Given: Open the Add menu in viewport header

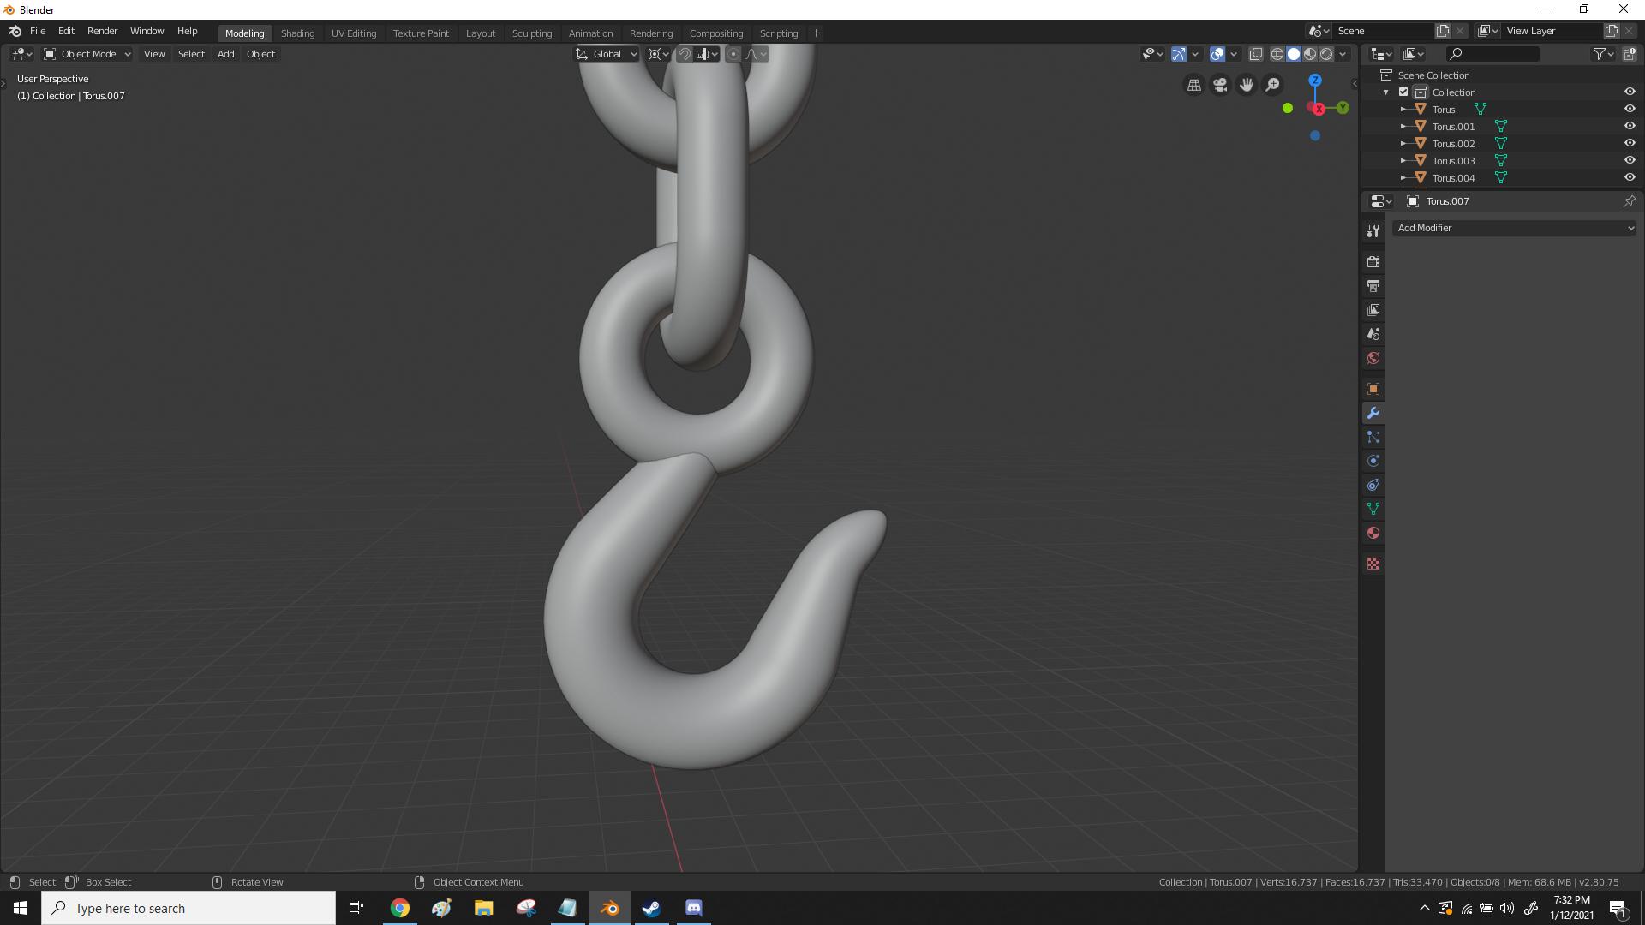Looking at the screenshot, I should pos(225,54).
